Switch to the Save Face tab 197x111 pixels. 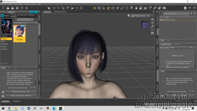[x=177, y=44]
